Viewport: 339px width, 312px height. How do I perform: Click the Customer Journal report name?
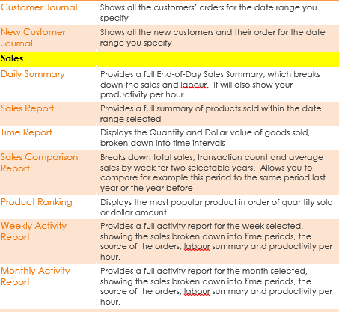point(39,7)
